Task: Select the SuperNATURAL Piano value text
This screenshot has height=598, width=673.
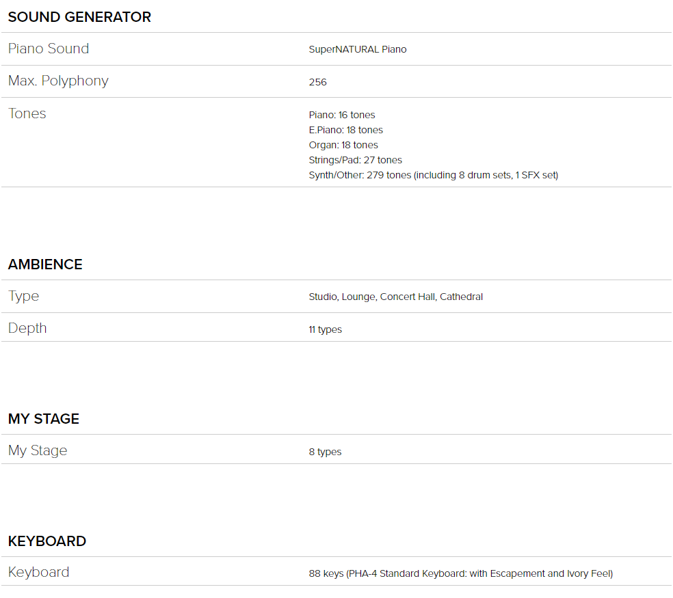Action: point(357,49)
